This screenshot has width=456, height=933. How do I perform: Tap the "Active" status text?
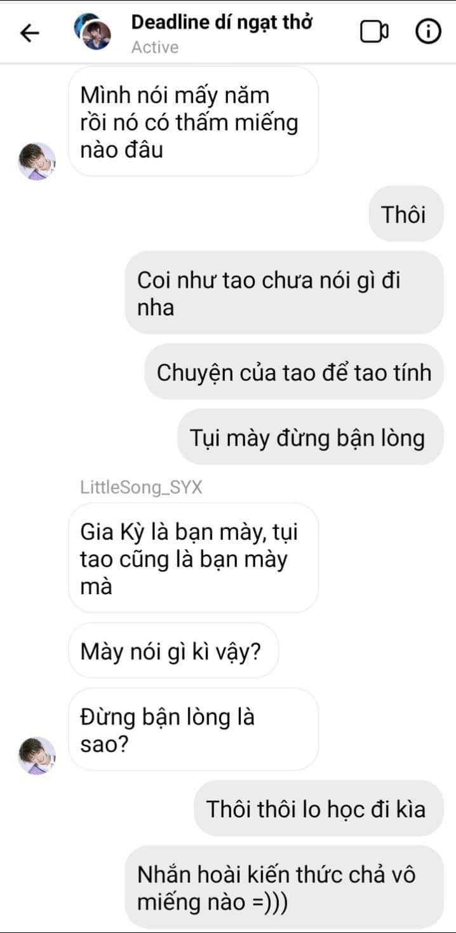(x=155, y=48)
